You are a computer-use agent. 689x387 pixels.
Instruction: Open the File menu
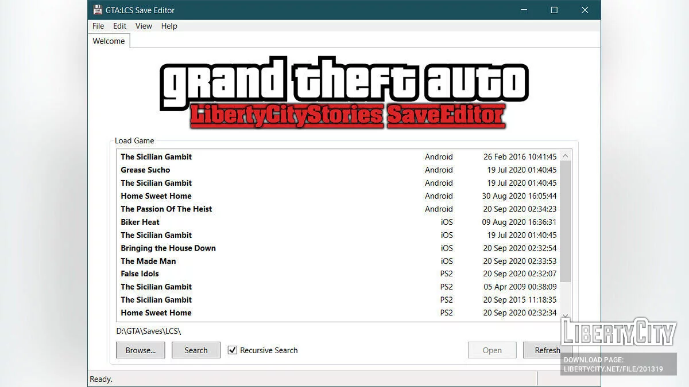(98, 26)
